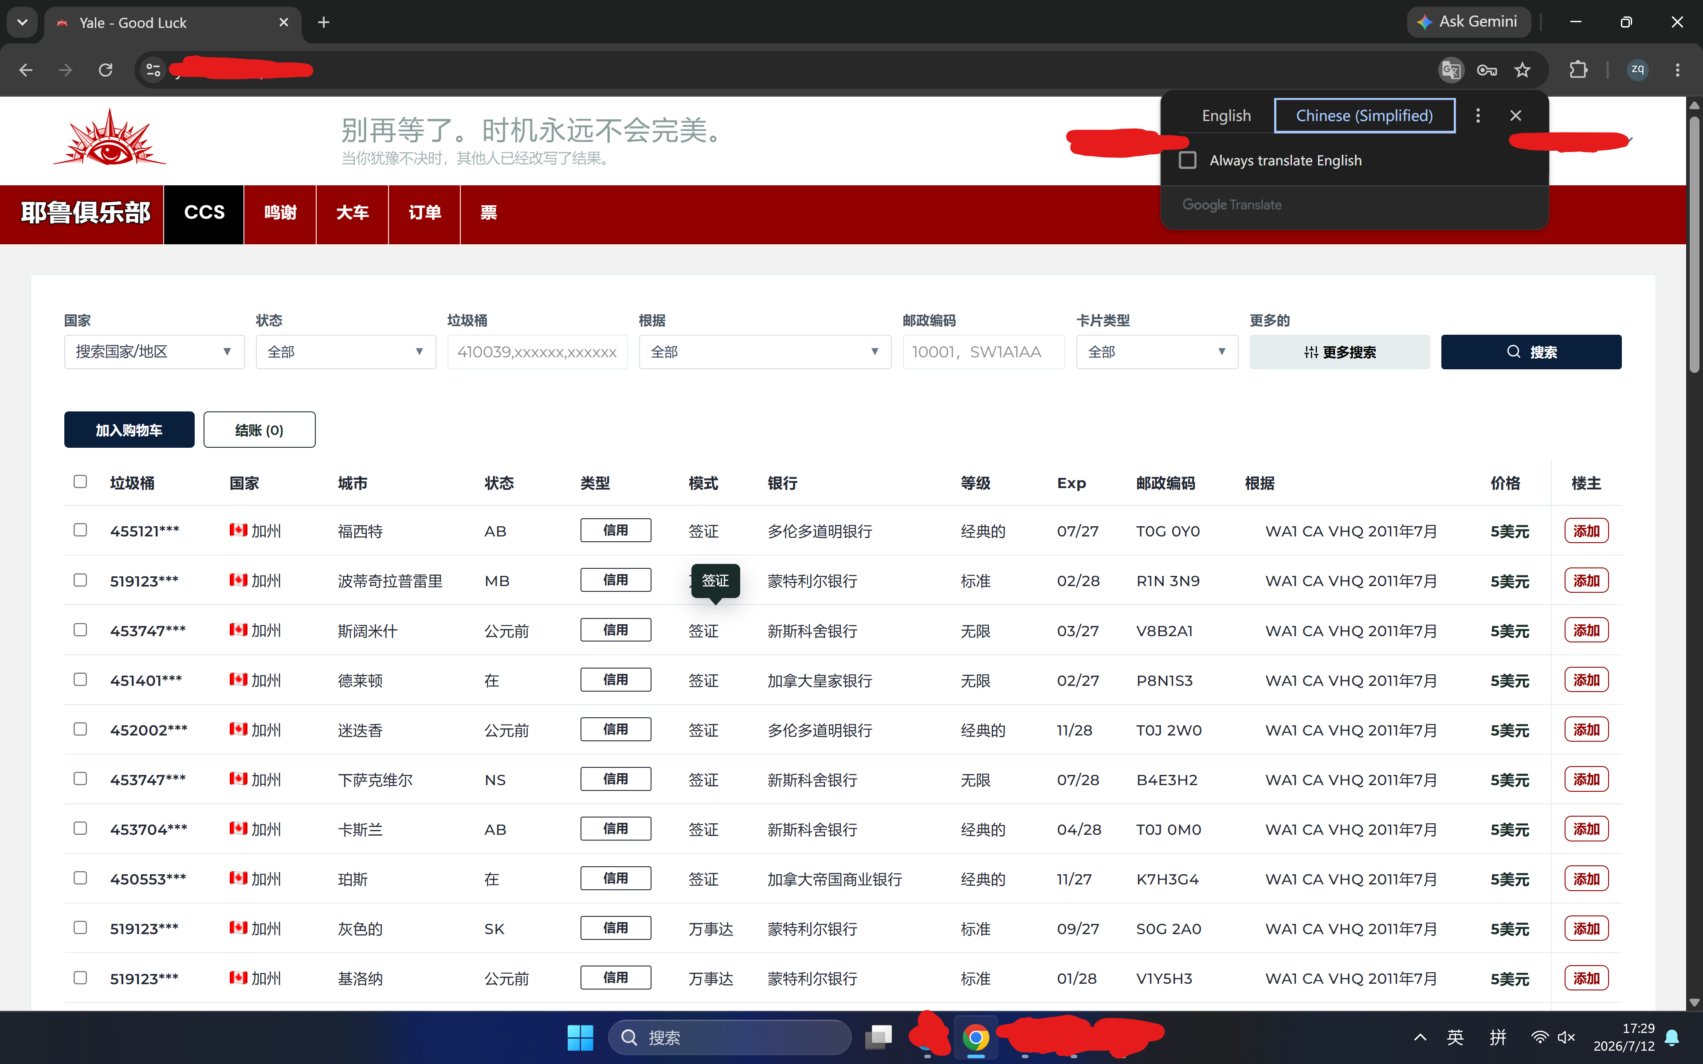Click the 加拿大皇家银行 cell
Screen dimensions: 1703x1064
tap(819, 681)
